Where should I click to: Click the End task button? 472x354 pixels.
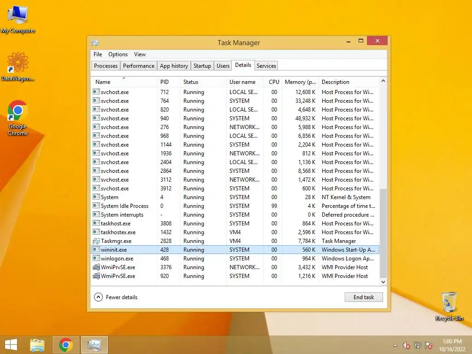(x=364, y=297)
